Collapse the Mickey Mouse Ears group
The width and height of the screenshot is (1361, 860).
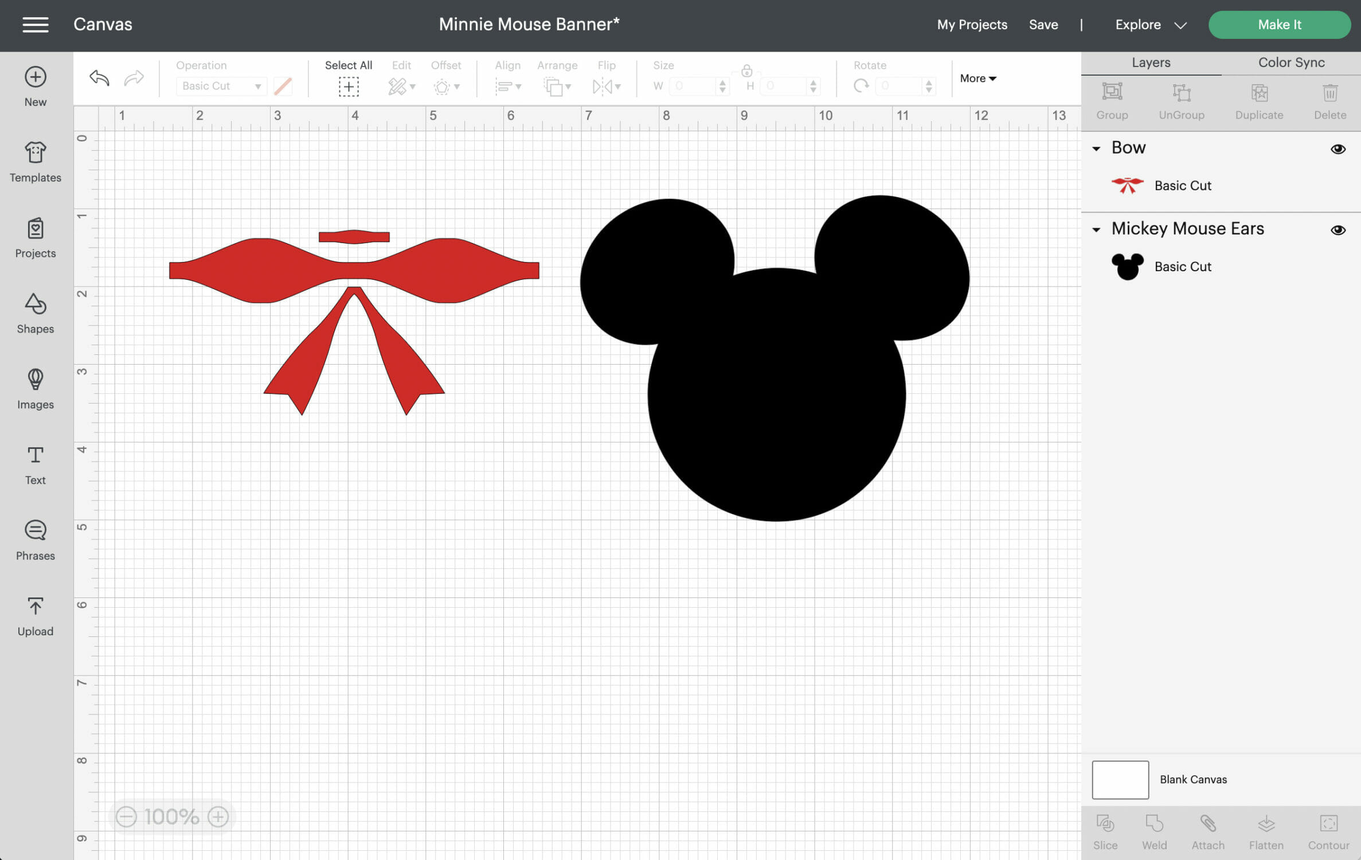click(1096, 230)
